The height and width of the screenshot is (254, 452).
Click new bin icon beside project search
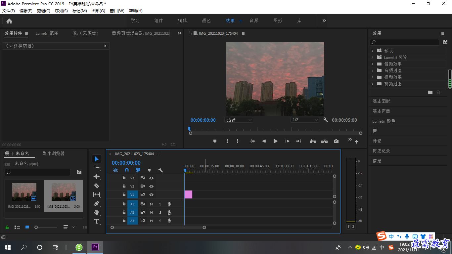(x=79, y=172)
